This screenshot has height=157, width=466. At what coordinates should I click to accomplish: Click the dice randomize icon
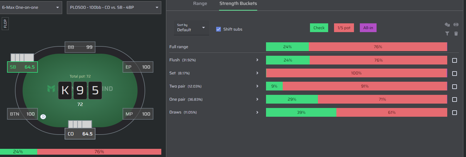coord(447,25)
